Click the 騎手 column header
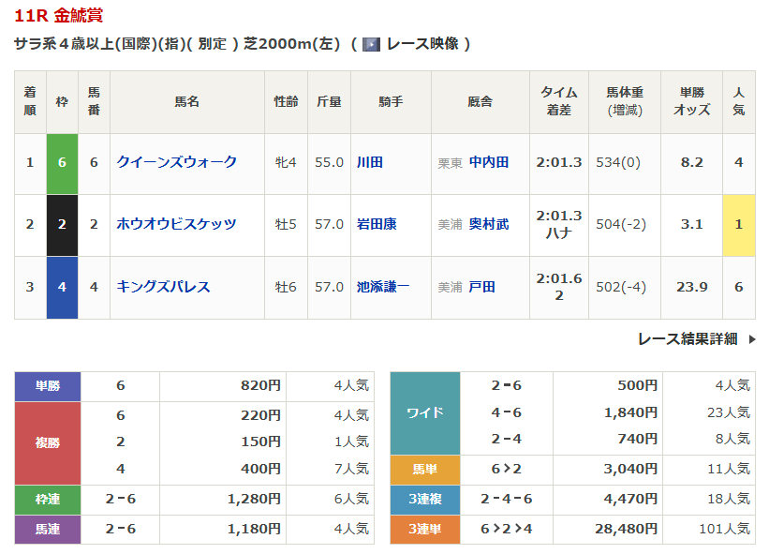Viewport: 769px width, 554px height. click(391, 101)
